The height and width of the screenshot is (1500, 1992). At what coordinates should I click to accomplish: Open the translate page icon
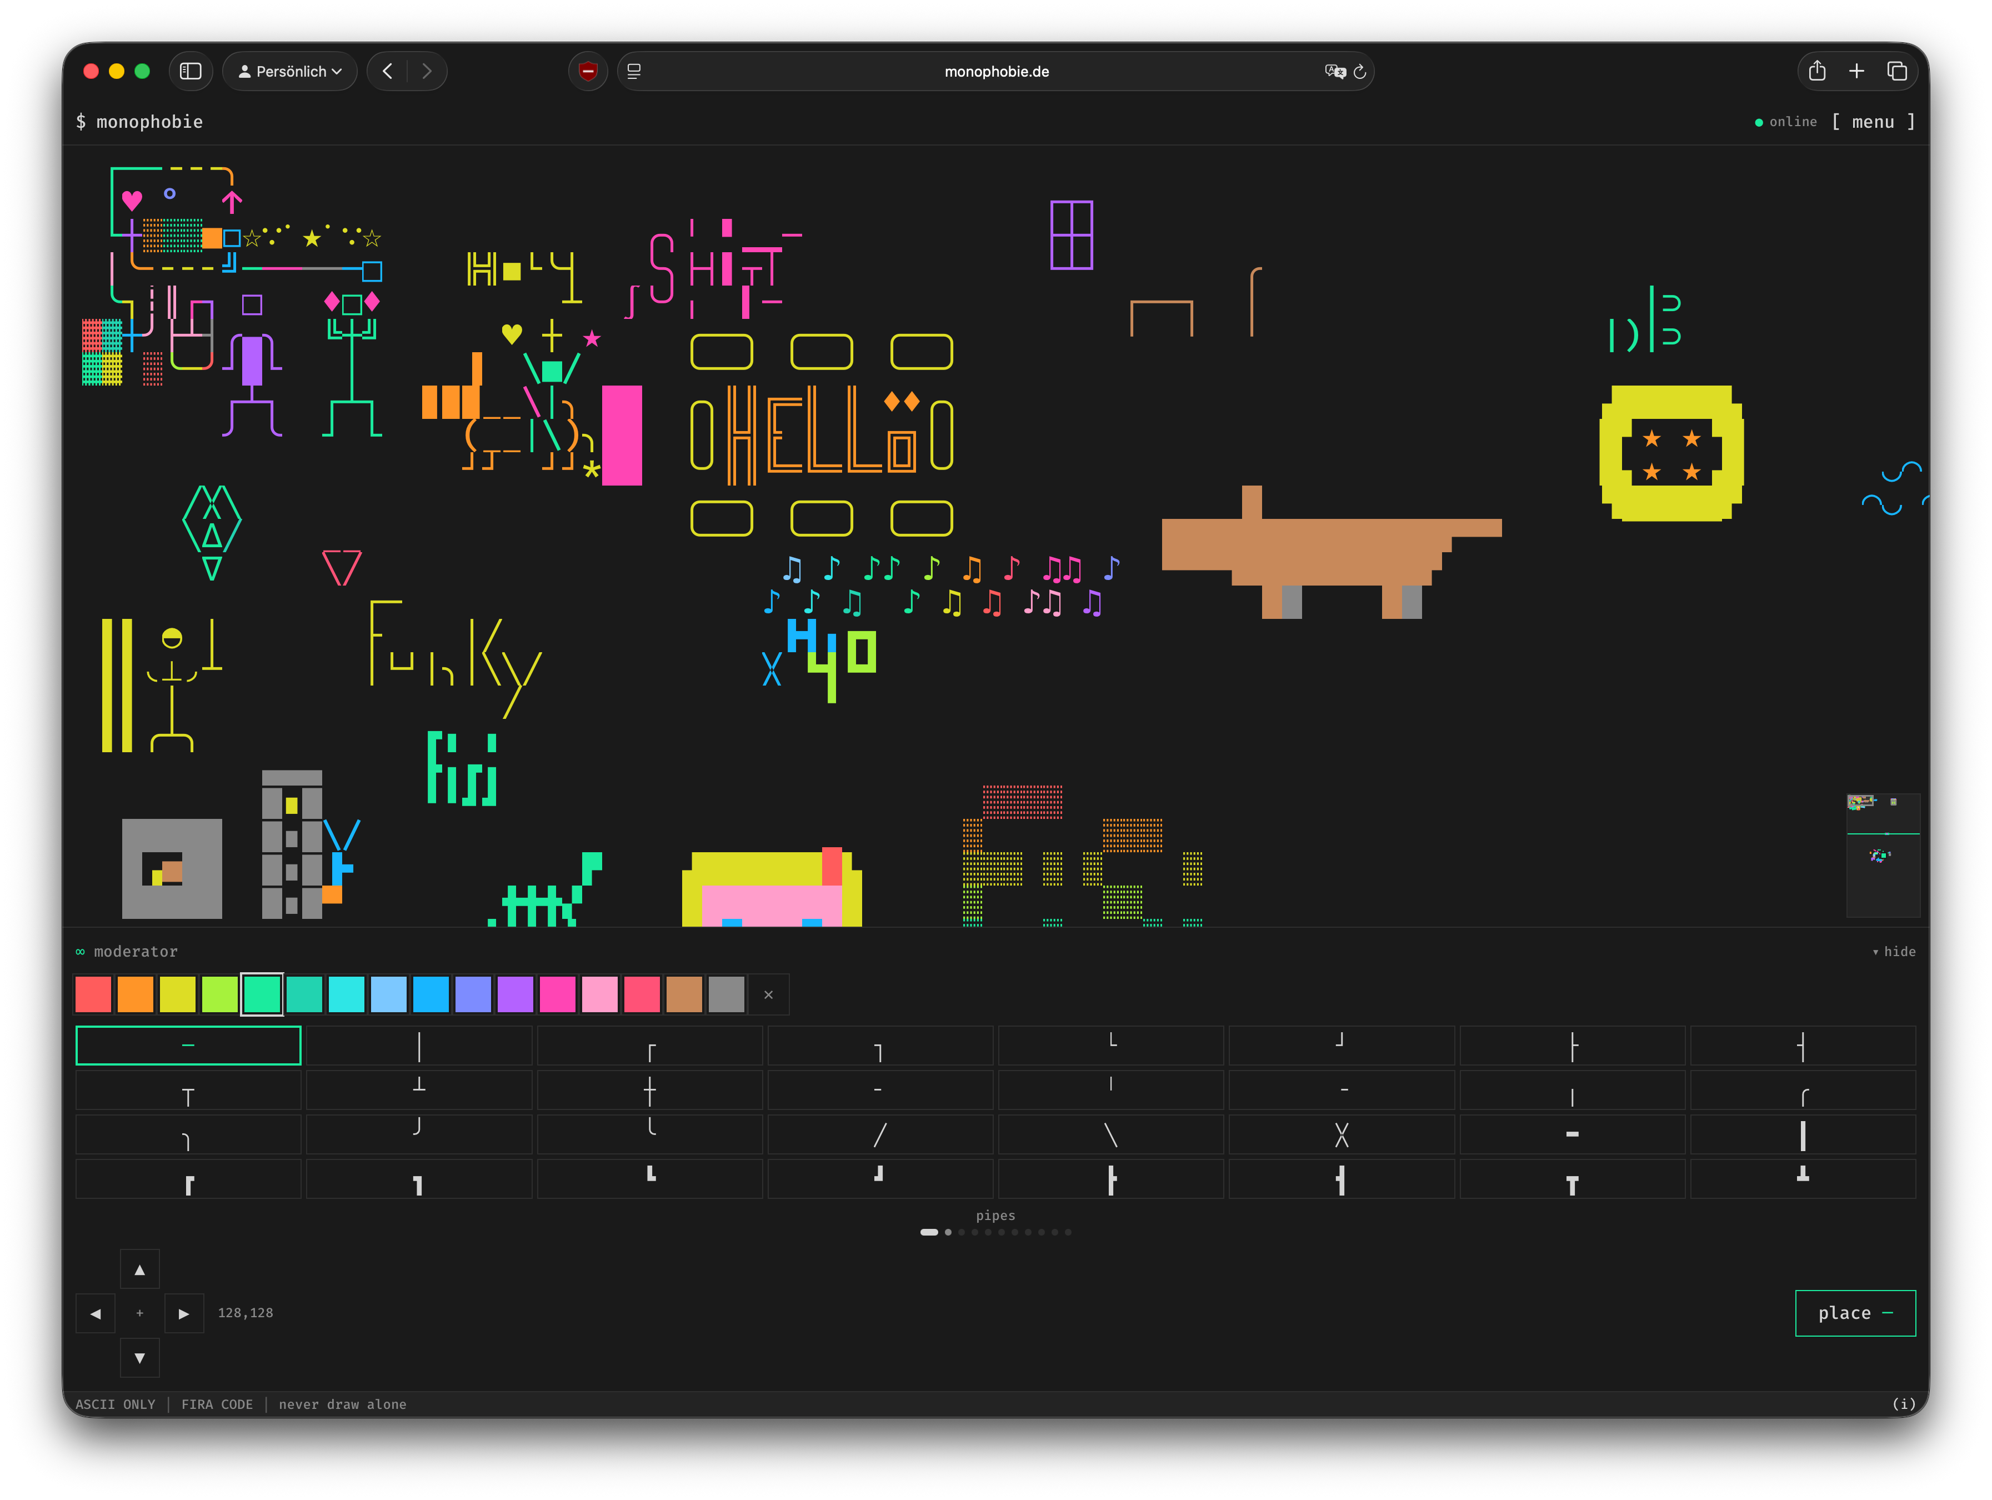[1335, 71]
